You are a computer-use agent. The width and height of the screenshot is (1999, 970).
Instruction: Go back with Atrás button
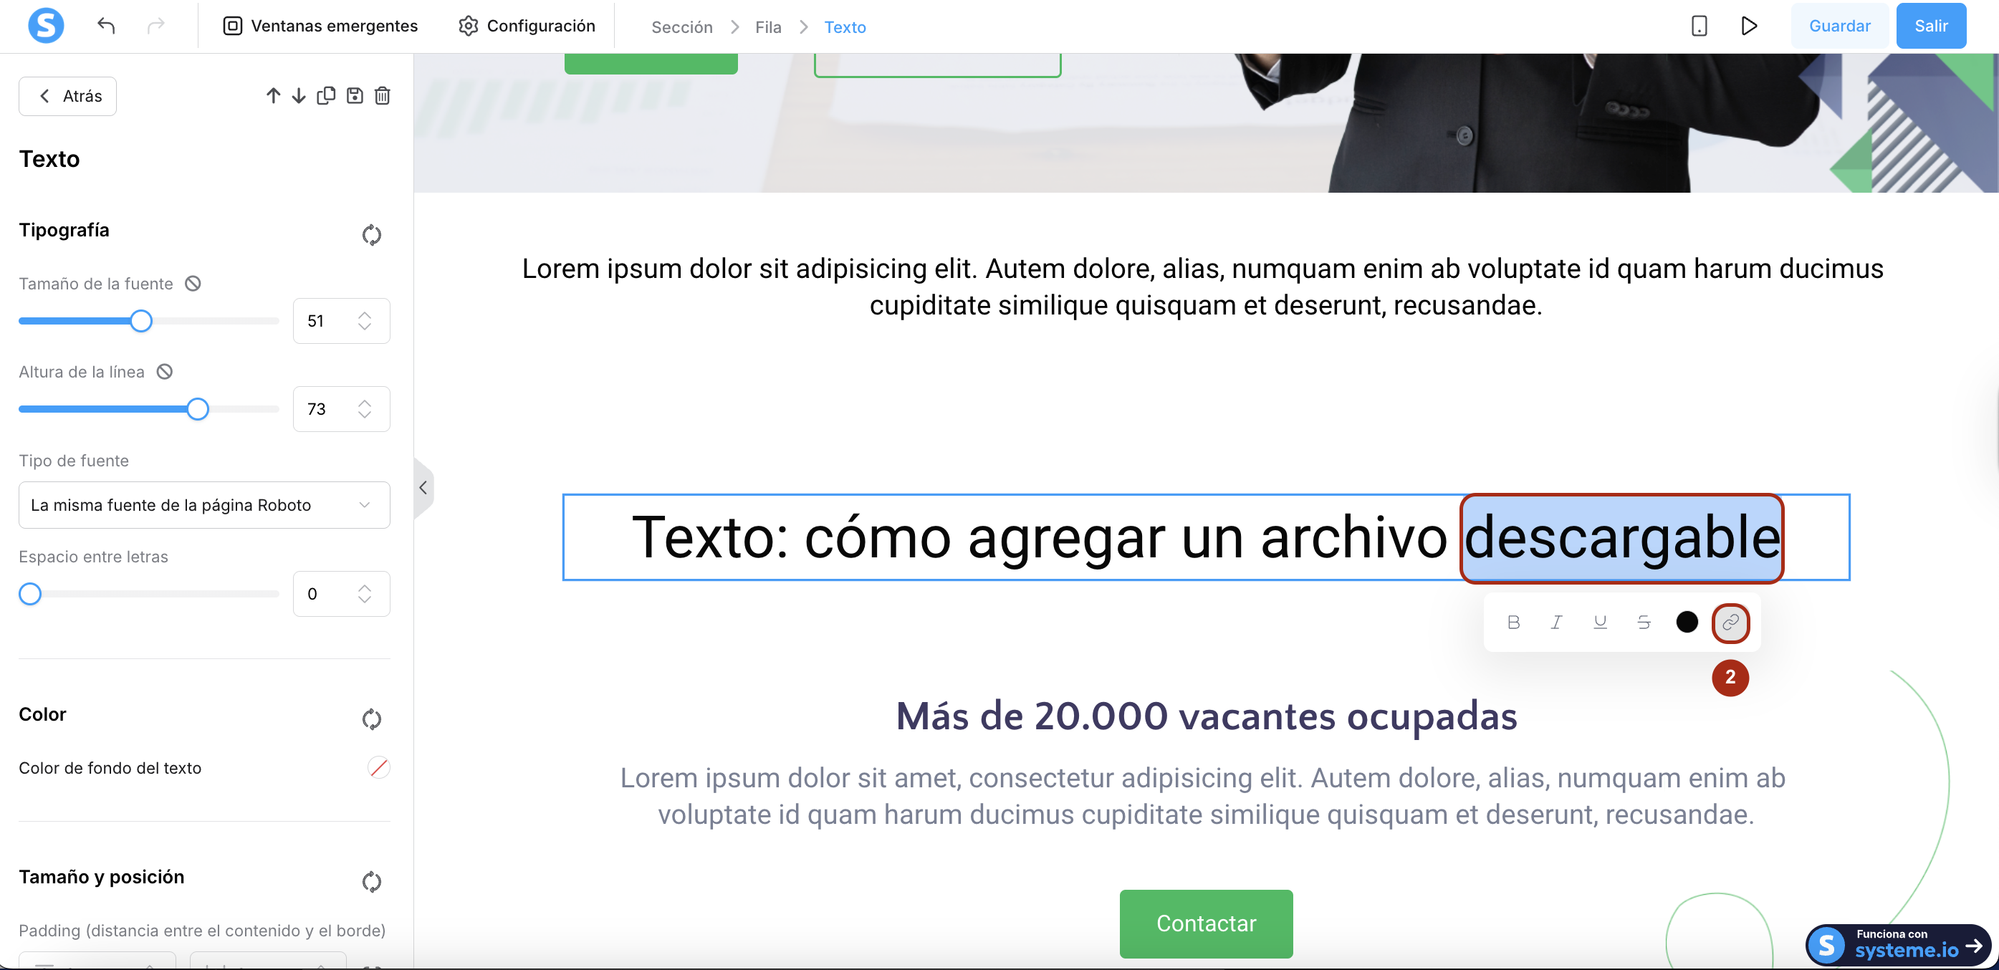pyautogui.click(x=67, y=96)
